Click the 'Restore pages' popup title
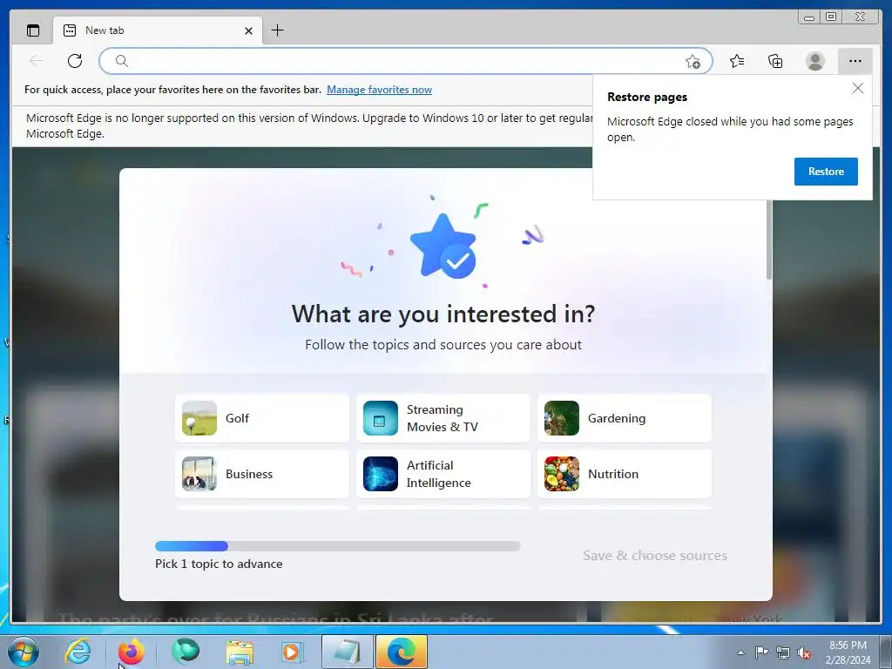The height and width of the screenshot is (669, 892). [x=647, y=97]
